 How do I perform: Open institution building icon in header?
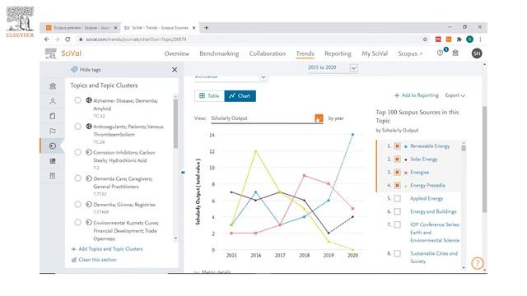(455, 53)
